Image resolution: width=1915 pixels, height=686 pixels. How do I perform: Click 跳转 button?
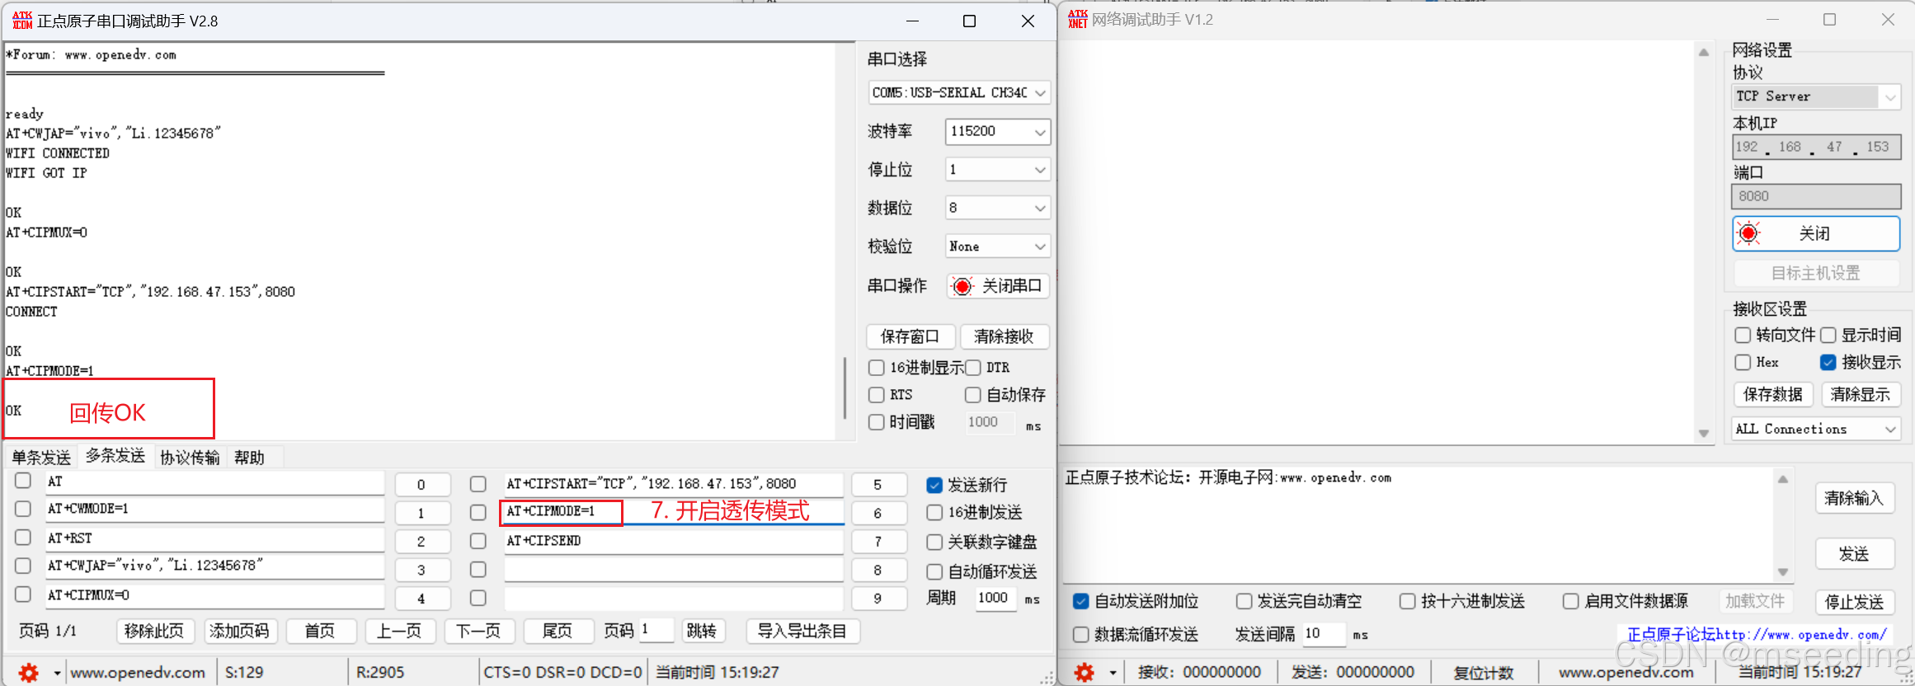(702, 632)
